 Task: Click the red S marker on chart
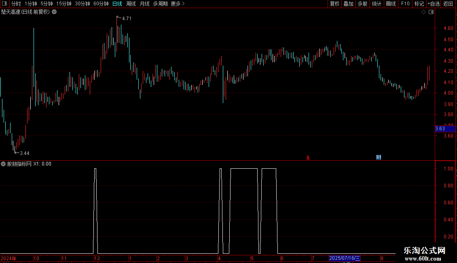tap(308, 158)
